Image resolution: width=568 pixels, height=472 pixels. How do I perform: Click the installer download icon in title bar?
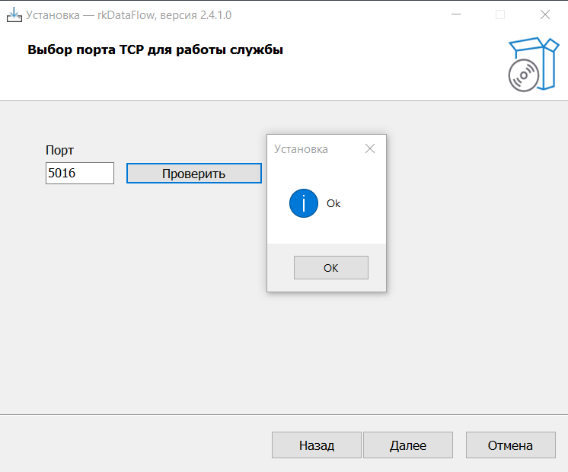tap(14, 14)
